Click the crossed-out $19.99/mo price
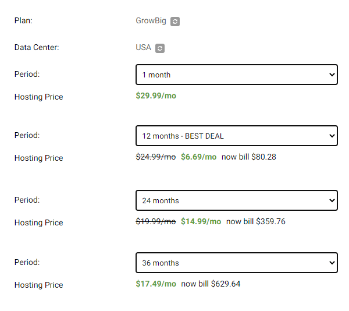This screenshot has width=349, height=311. pyautogui.click(x=155, y=221)
